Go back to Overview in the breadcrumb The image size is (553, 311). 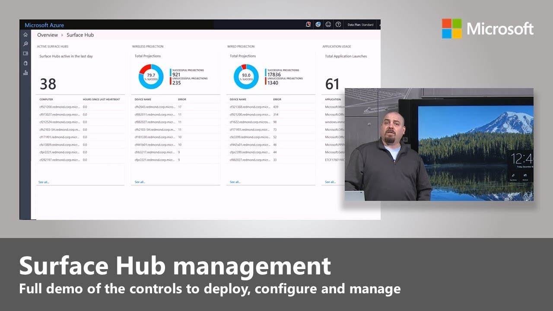point(48,35)
